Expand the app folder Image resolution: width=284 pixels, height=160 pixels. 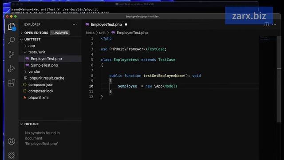click(x=25, y=46)
